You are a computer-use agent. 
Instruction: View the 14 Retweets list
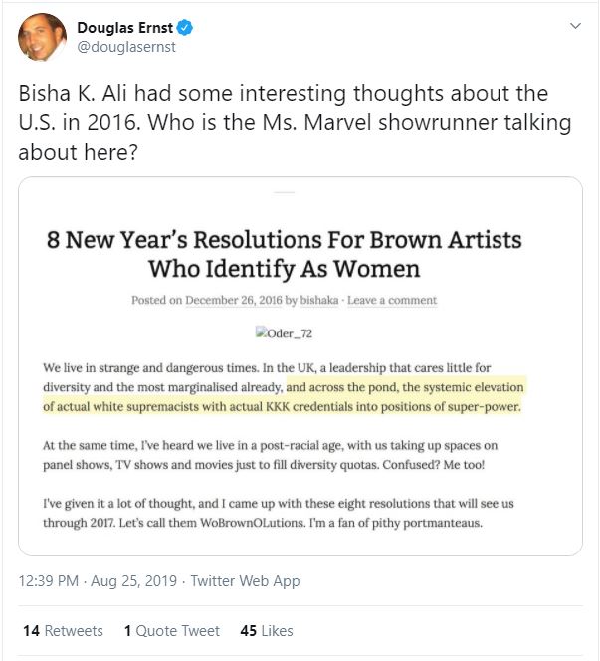pos(62,631)
